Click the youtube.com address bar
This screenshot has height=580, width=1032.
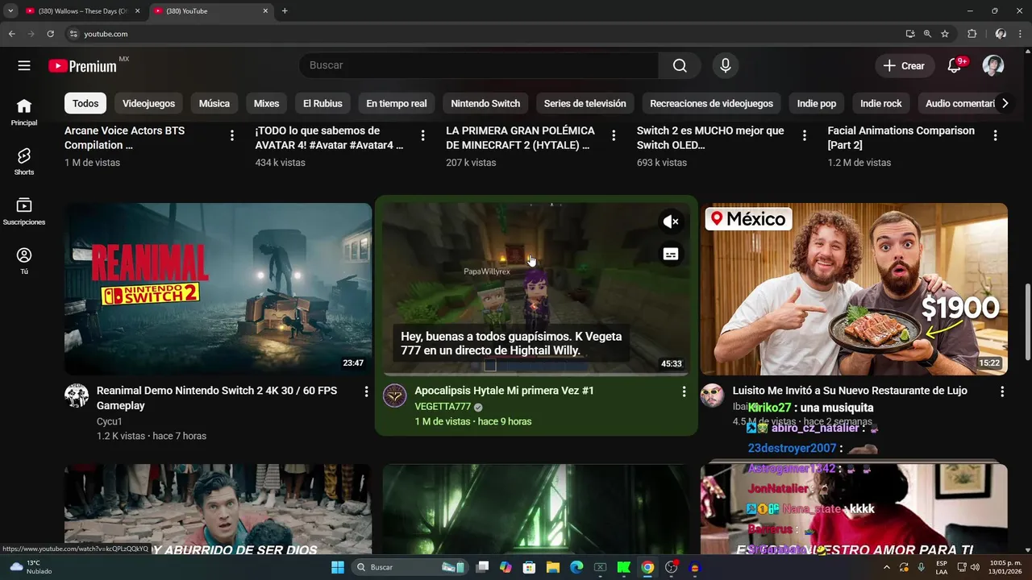tap(484, 34)
